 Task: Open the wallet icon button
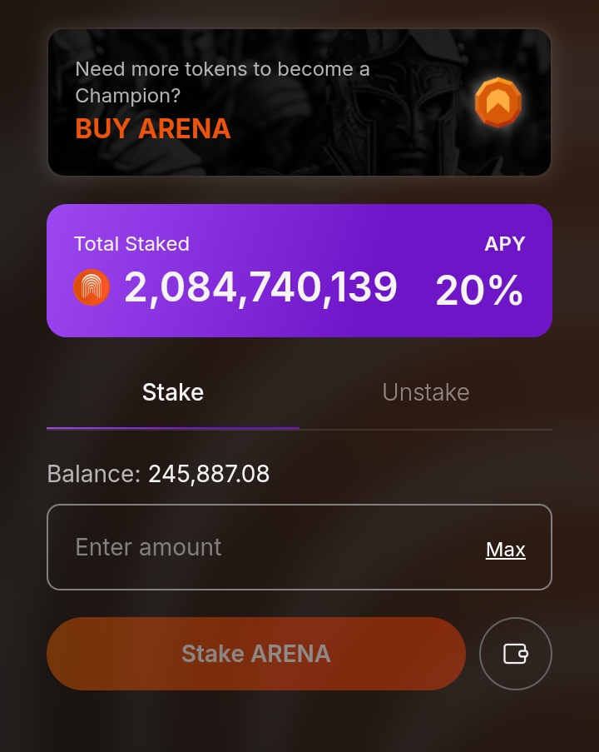point(516,654)
